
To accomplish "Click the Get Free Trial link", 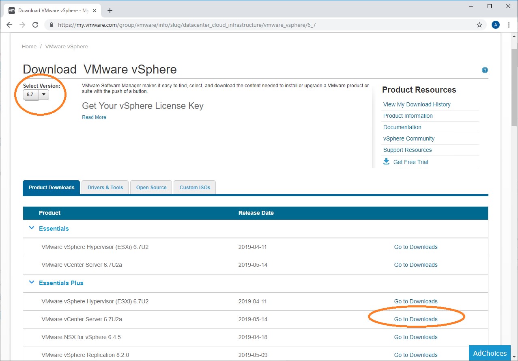I will pyautogui.click(x=411, y=162).
